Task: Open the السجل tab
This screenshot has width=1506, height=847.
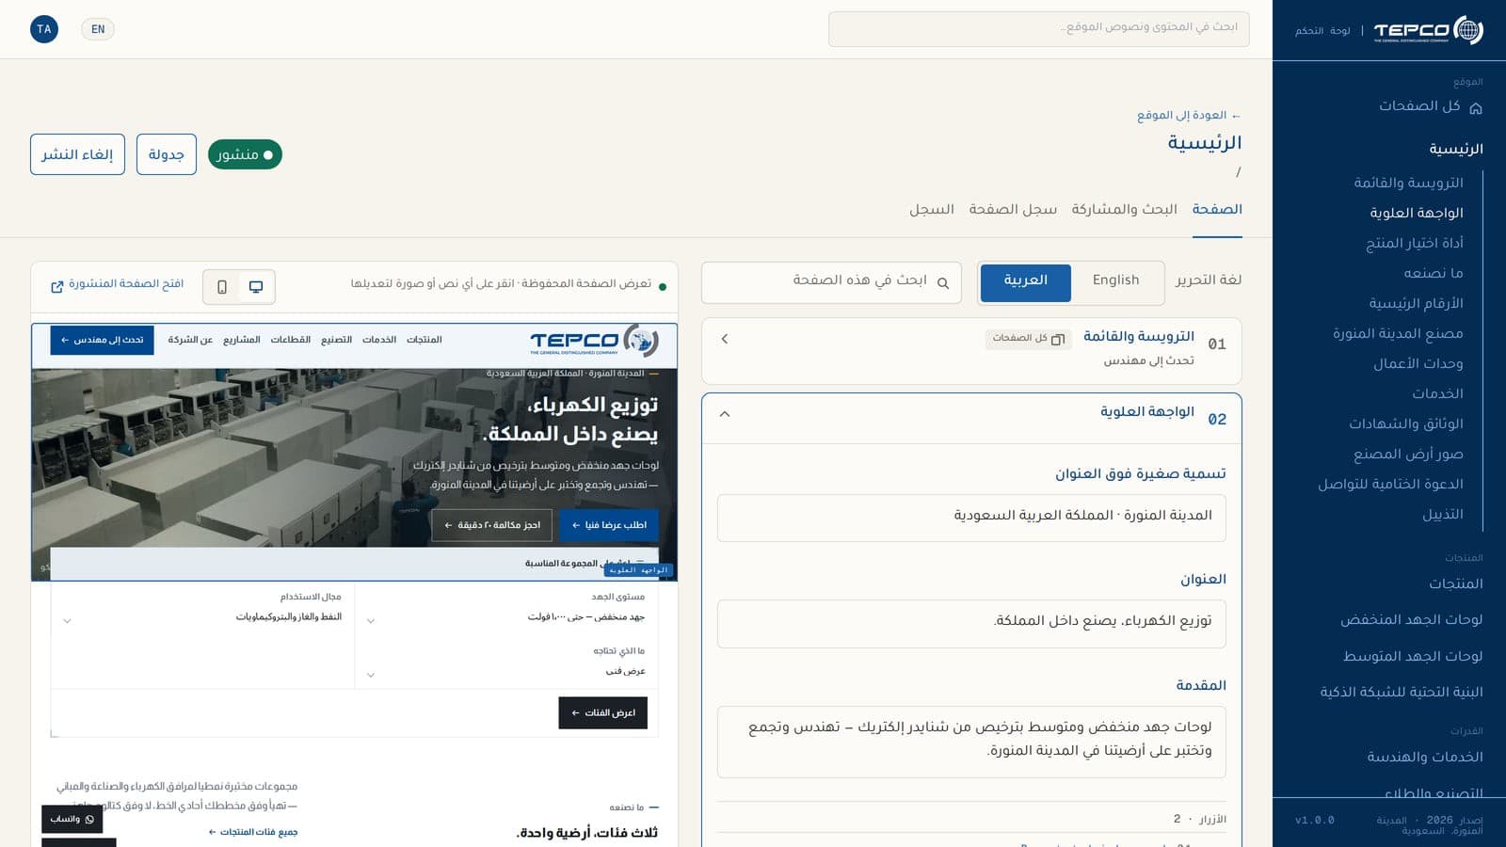Action: (x=932, y=209)
